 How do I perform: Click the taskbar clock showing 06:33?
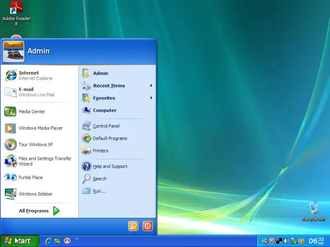point(316,241)
